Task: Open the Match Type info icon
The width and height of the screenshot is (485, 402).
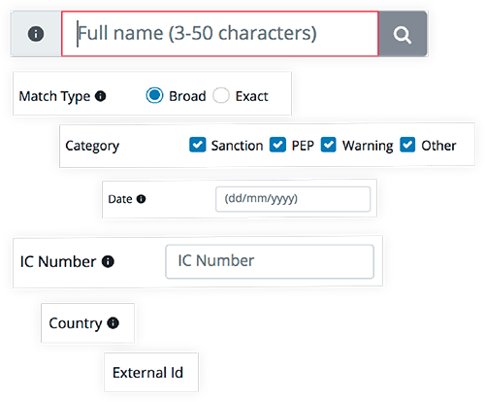Action: [100, 96]
